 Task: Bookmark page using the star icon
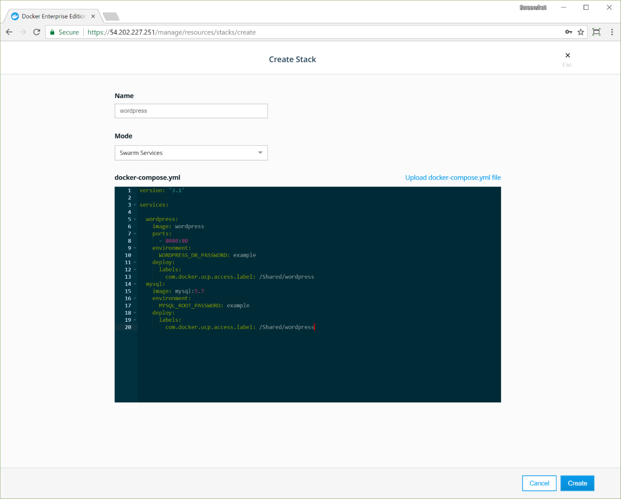(581, 32)
